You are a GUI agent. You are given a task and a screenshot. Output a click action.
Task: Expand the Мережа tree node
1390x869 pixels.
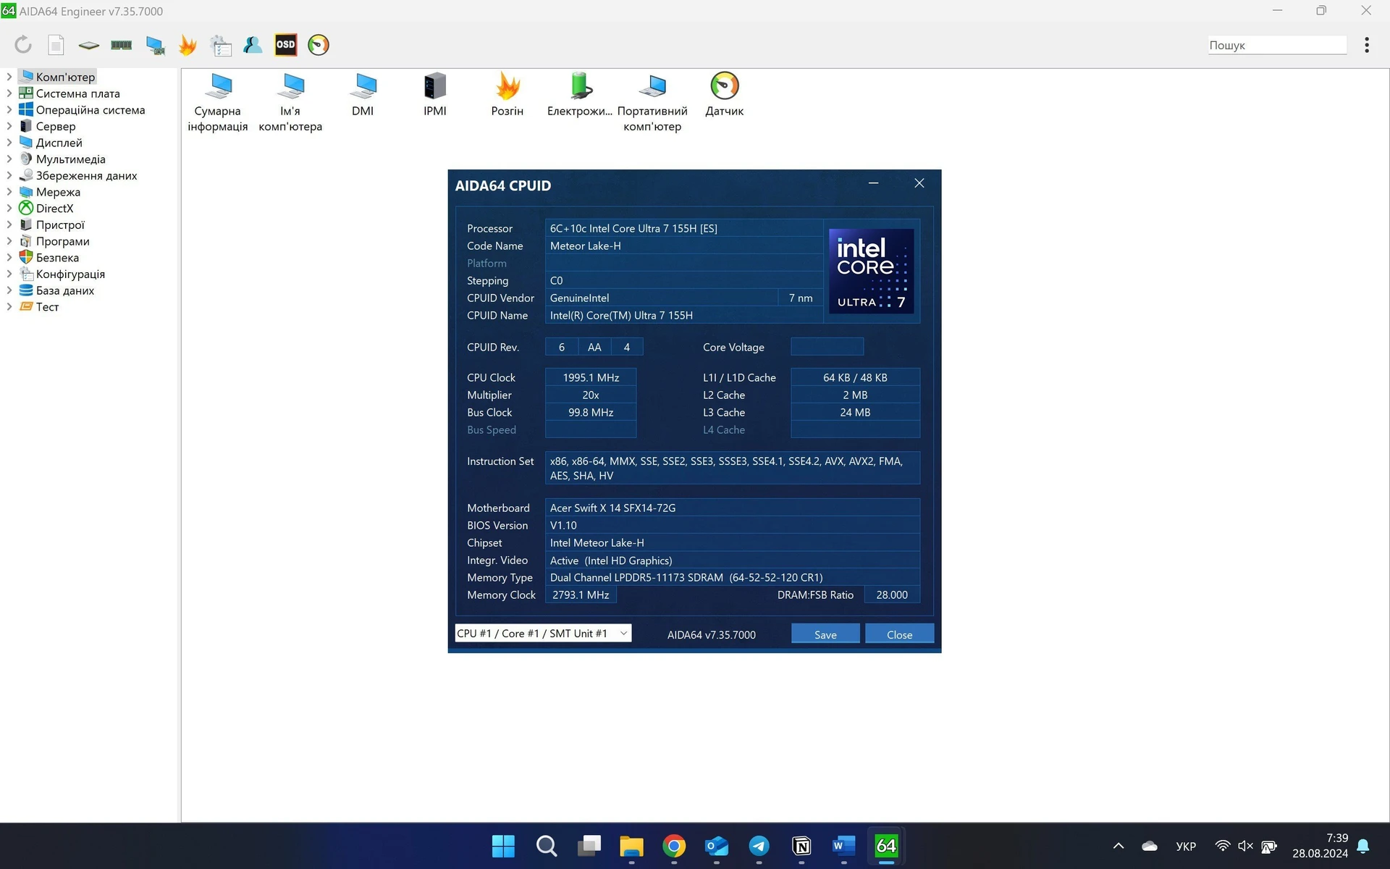pos(9,192)
